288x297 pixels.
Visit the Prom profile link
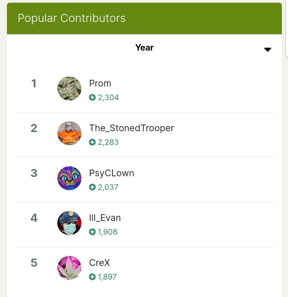[100, 83]
